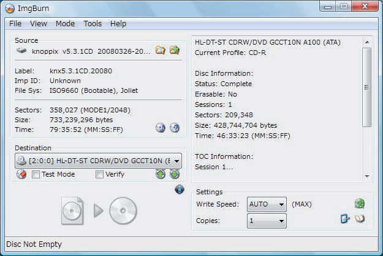Click the Session 1... TOC line
This screenshot has height=256, width=383.
click(214, 167)
